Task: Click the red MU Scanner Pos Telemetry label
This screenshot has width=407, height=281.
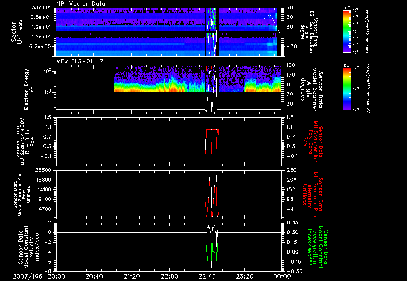Action: [313, 194]
